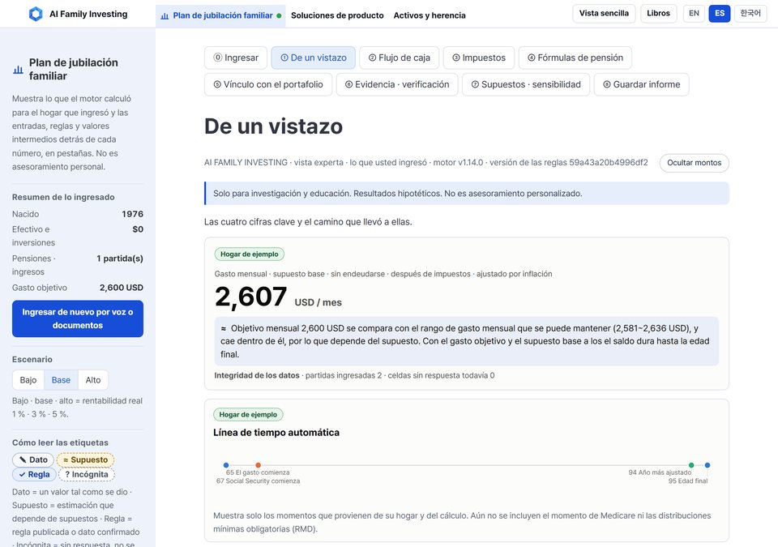Click the AI Family Investing hexagon logo
The image size is (778, 547).
pos(36,14)
